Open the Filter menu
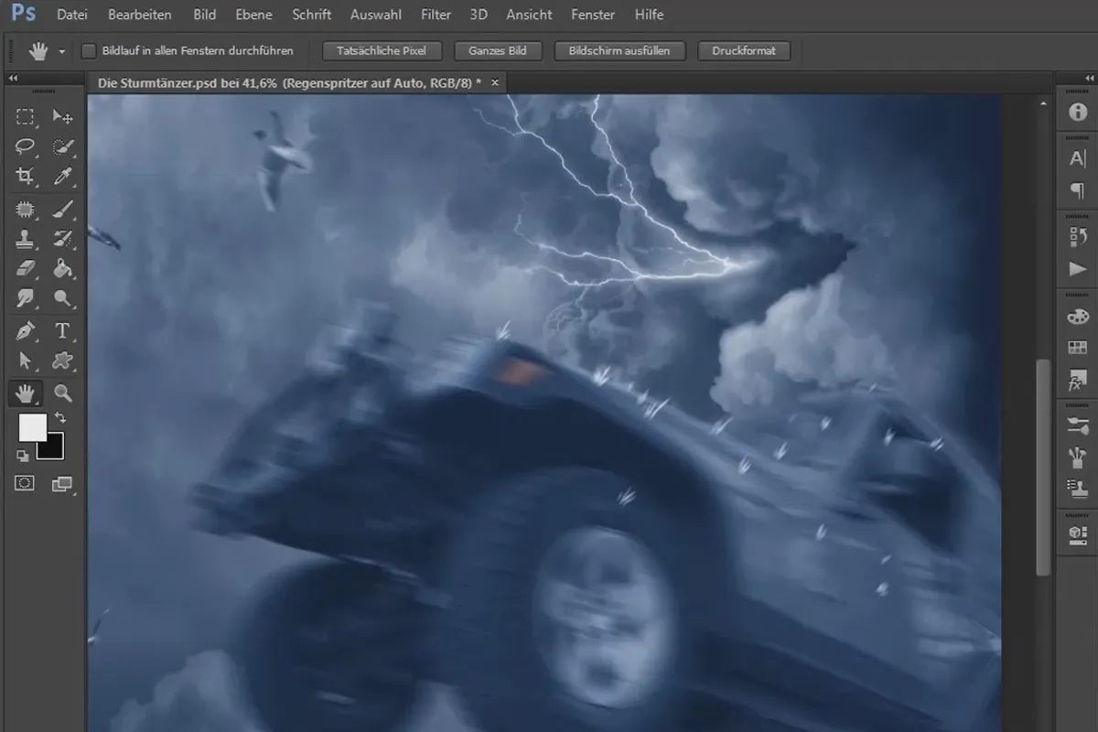This screenshot has width=1098, height=732. click(436, 15)
